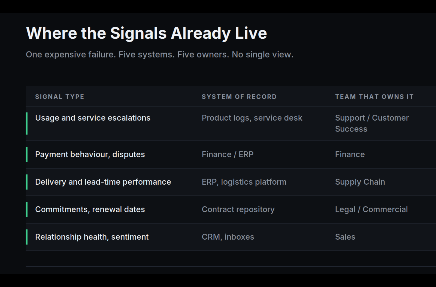Click 'Sales' in the team column
The width and height of the screenshot is (436, 287).
point(345,237)
